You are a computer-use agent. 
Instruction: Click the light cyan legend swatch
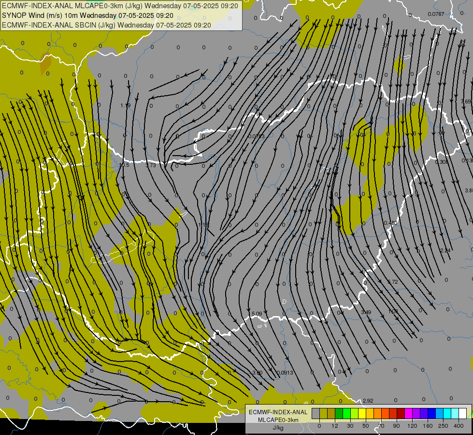(455, 414)
